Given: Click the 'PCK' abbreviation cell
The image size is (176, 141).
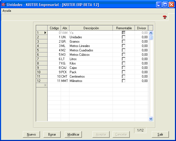Looking at the screenshot, I should 65,72.
